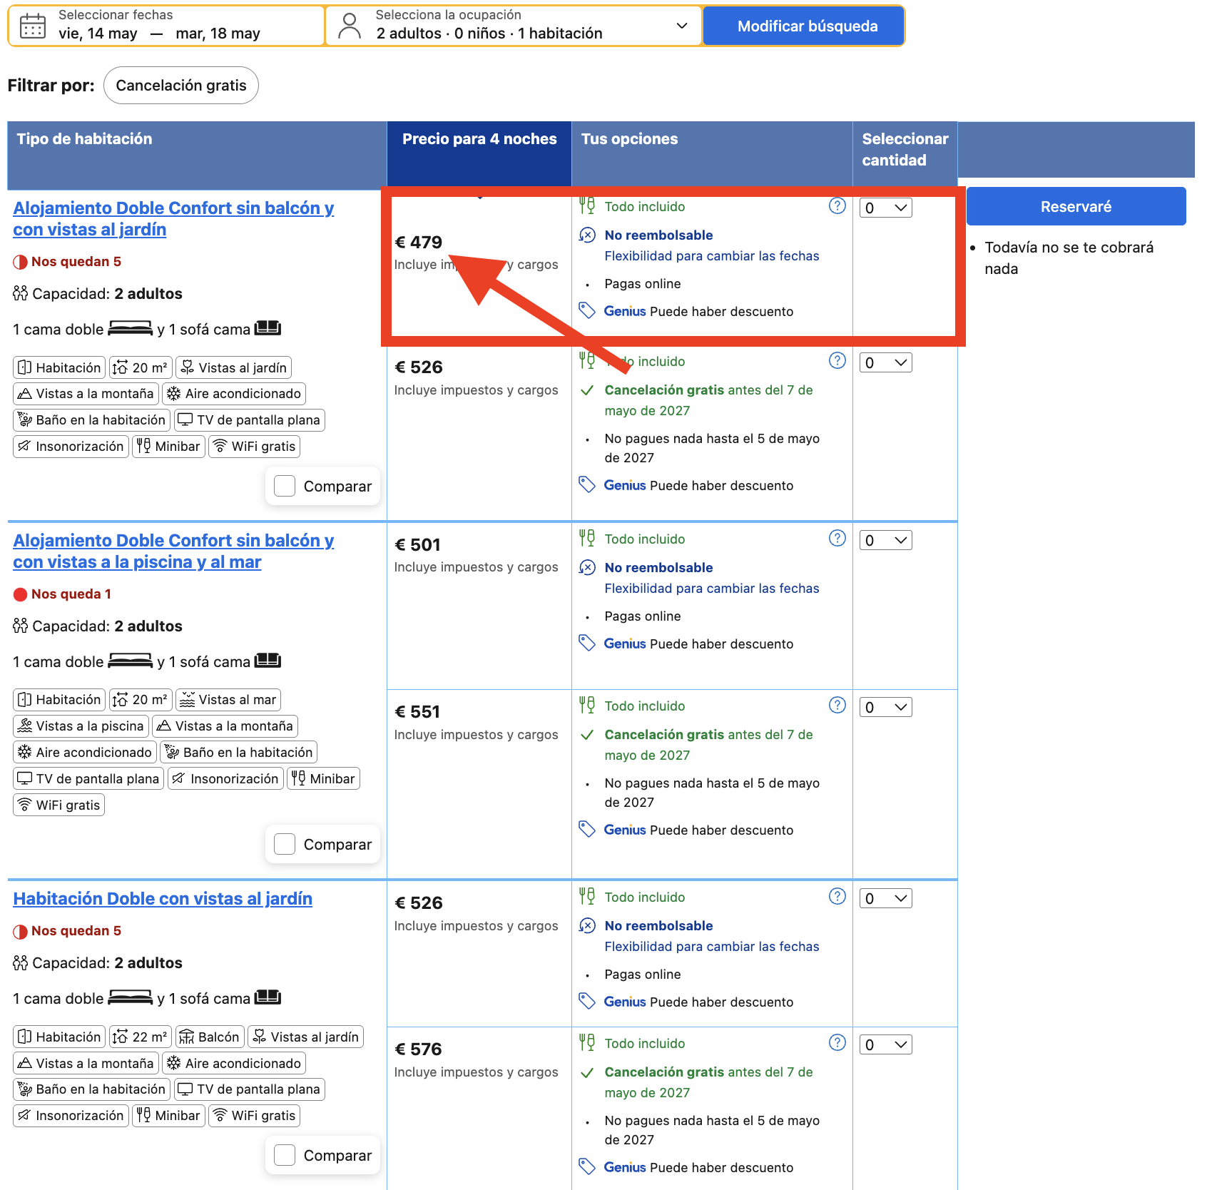Click the check-out date mar, 18 may
Screen dimensions: 1207x1190
click(x=218, y=34)
